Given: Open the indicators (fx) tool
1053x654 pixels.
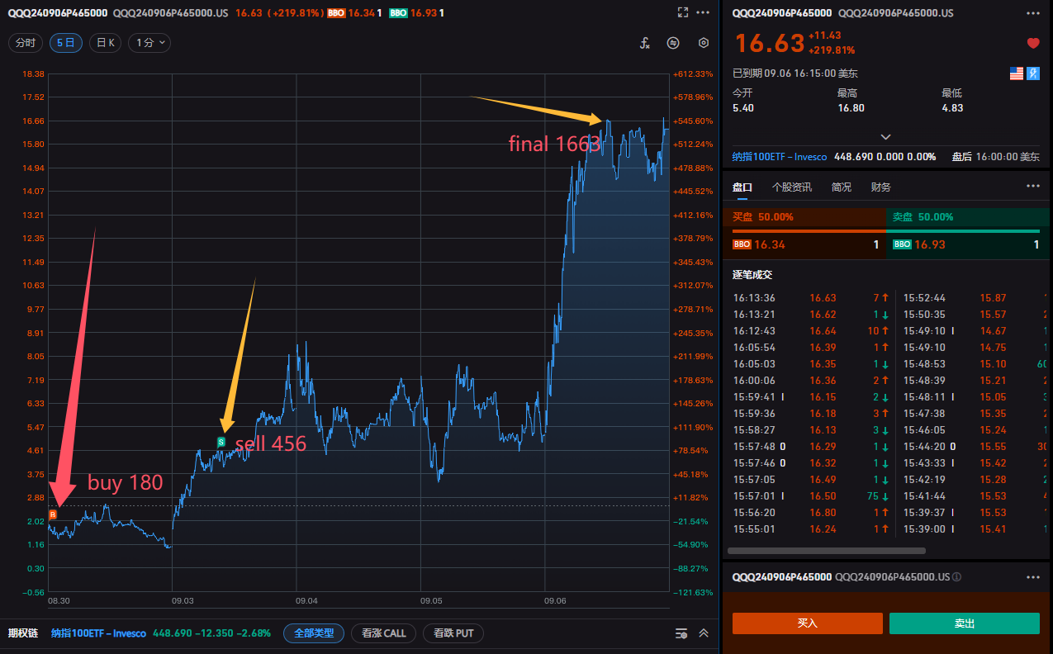Looking at the screenshot, I should pos(645,43).
